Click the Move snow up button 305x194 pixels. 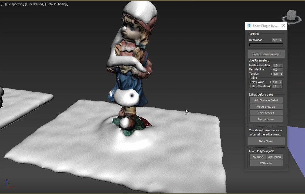[266, 107]
